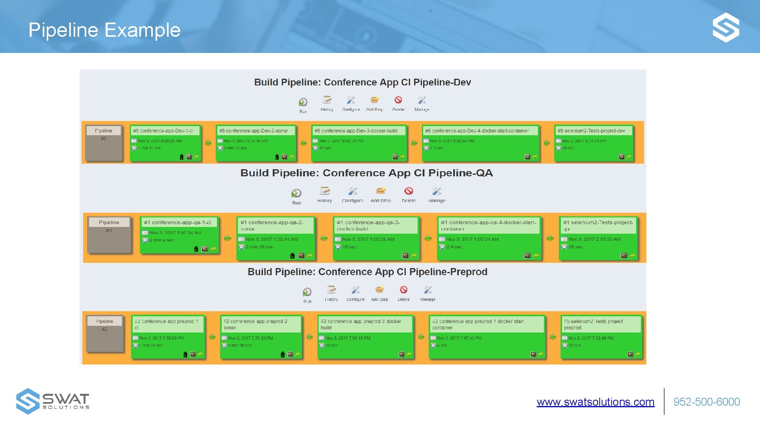The image size is (760, 427).
Task: Click Delete icon for Pipeline-Preprod
Action: tap(403, 290)
